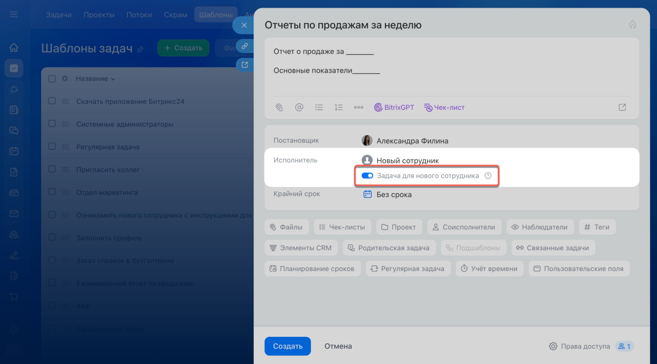657x364 pixels.
Task: Insert a numbered list in description
Action: pyautogui.click(x=339, y=107)
